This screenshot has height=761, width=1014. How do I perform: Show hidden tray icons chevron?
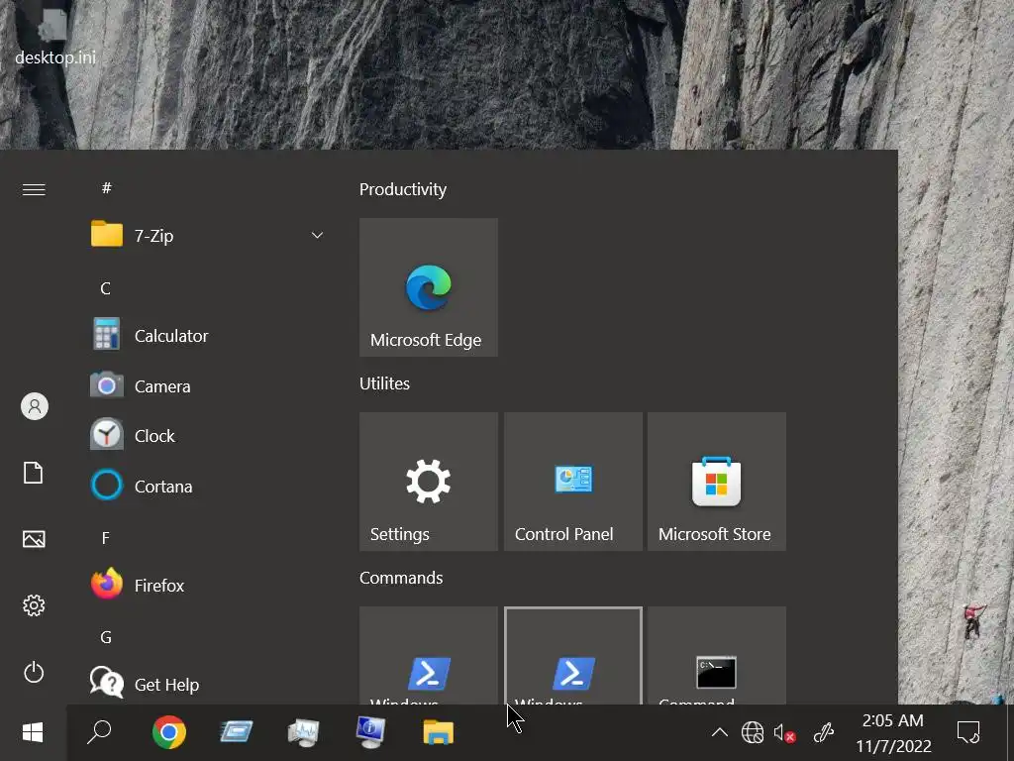tap(719, 732)
